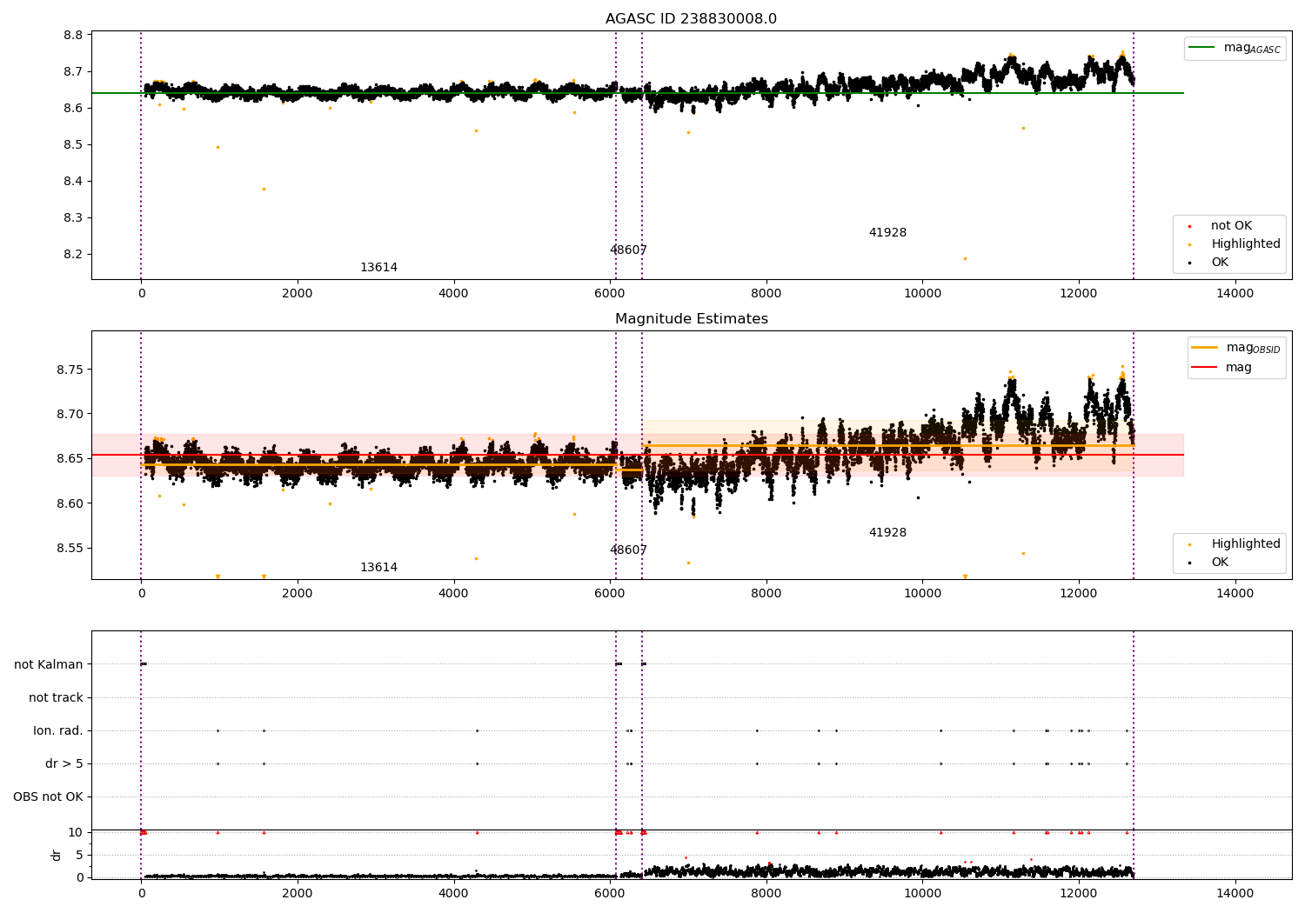Click the 'Magnitude Estimates' plot title
1305x913 pixels.
692,319
